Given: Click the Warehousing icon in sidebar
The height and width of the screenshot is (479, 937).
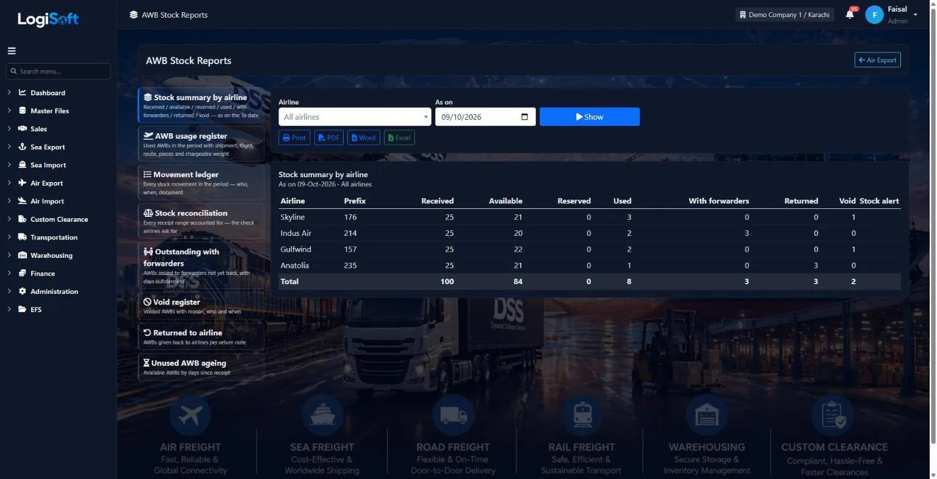Looking at the screenshot, I should (23, 255).
